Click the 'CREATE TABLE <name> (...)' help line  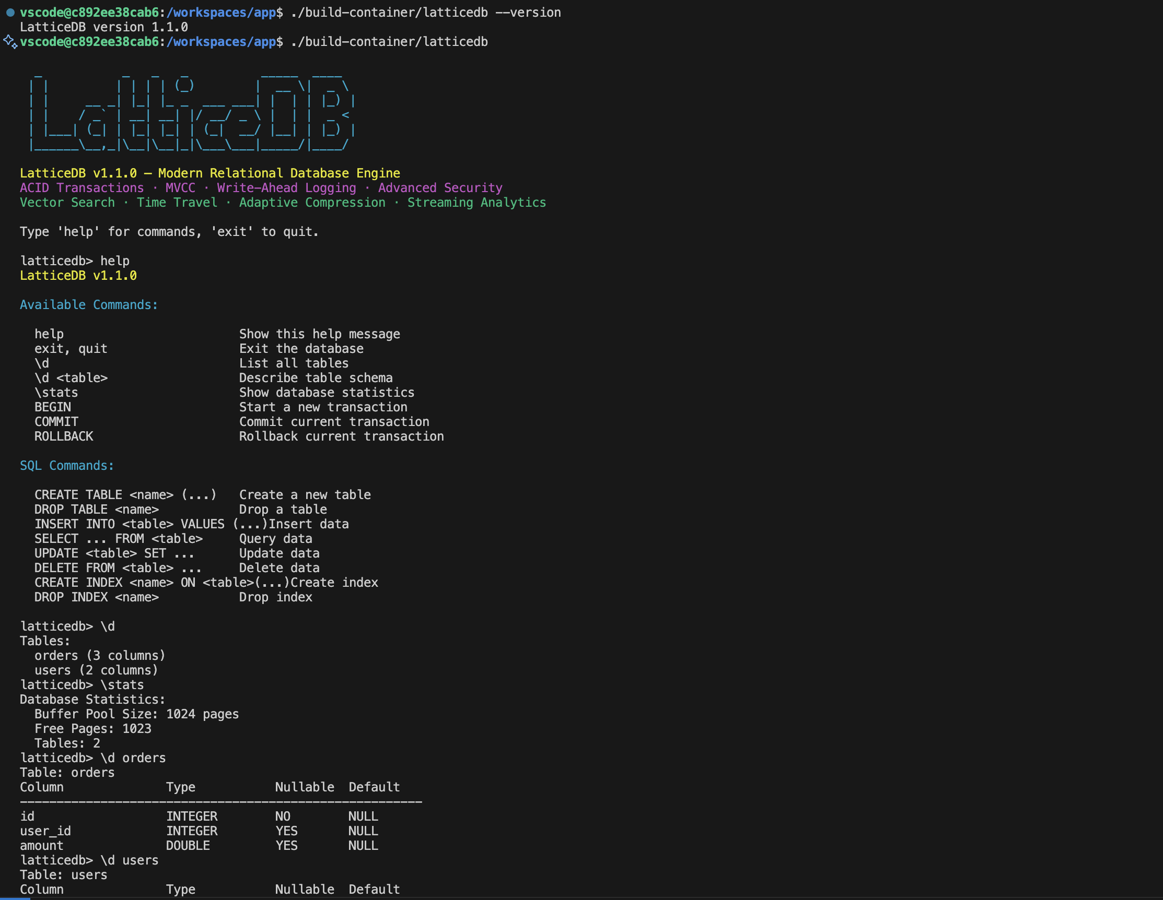[x=126, y=494]
